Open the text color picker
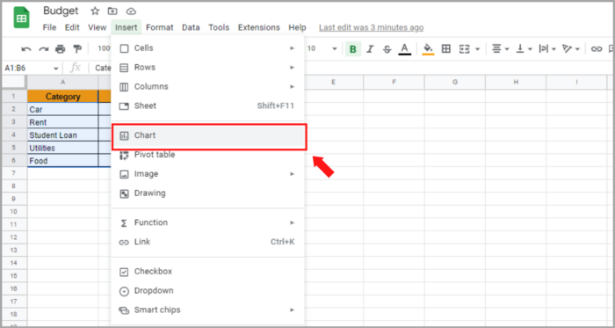The image size is (615, 328). point(405,49)
